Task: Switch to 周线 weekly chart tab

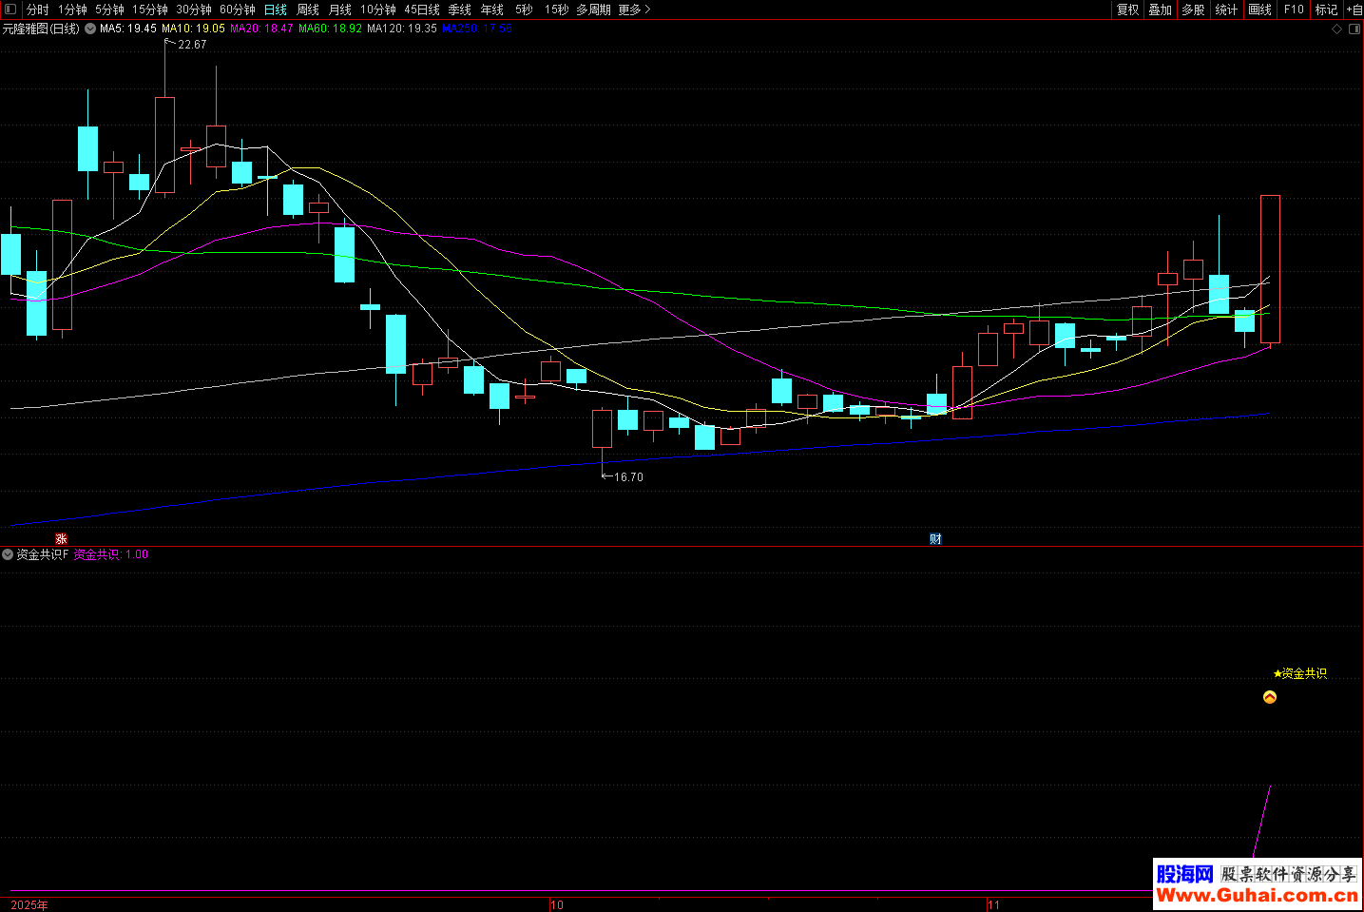Action: [307, 10]
